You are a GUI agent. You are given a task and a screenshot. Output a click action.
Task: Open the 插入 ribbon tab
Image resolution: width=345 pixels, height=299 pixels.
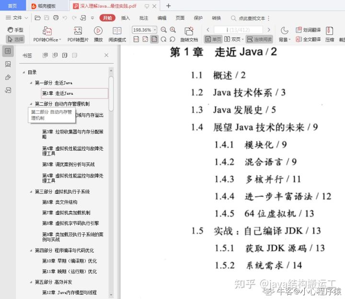click(x=126, y=18)
